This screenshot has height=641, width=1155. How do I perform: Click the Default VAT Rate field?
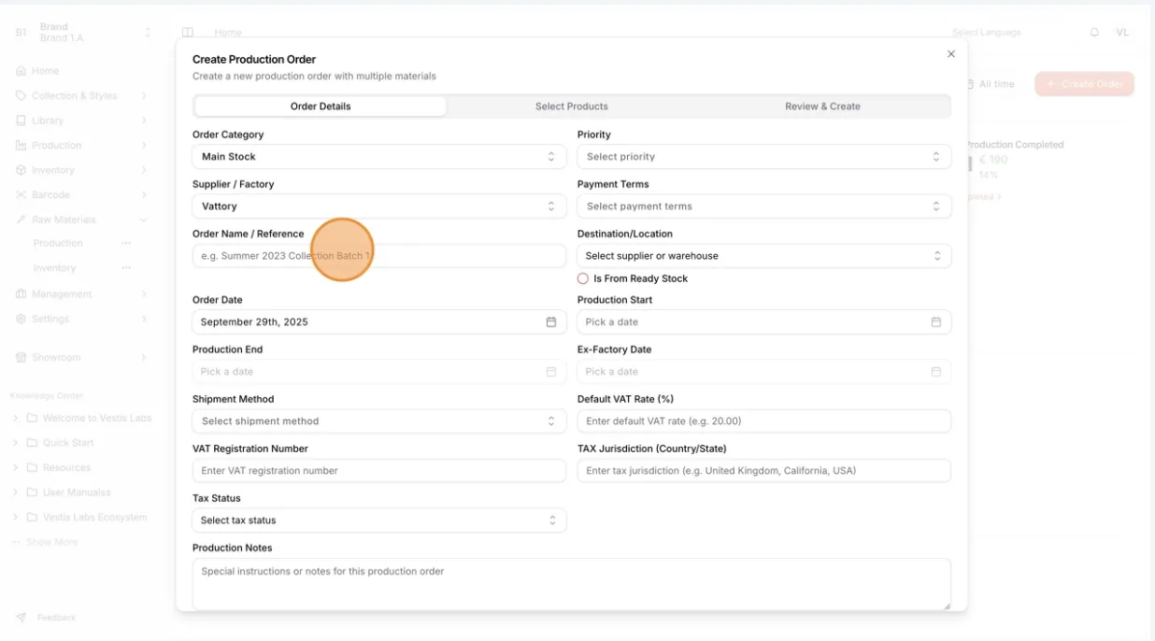(x=764, y=421)
